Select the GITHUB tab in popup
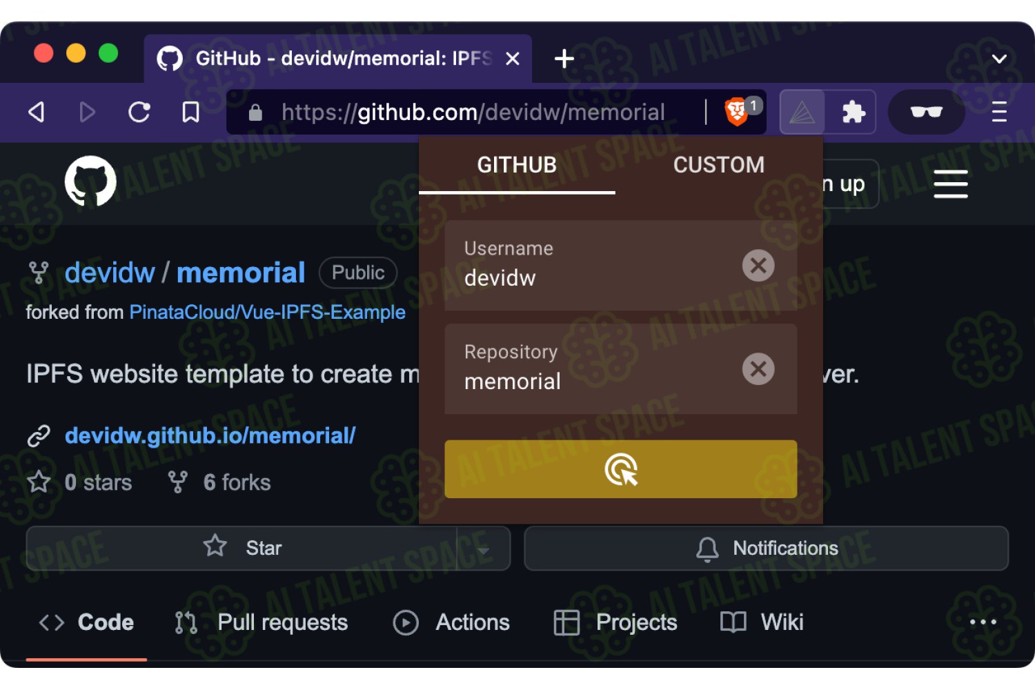 [x=517, y=165]
